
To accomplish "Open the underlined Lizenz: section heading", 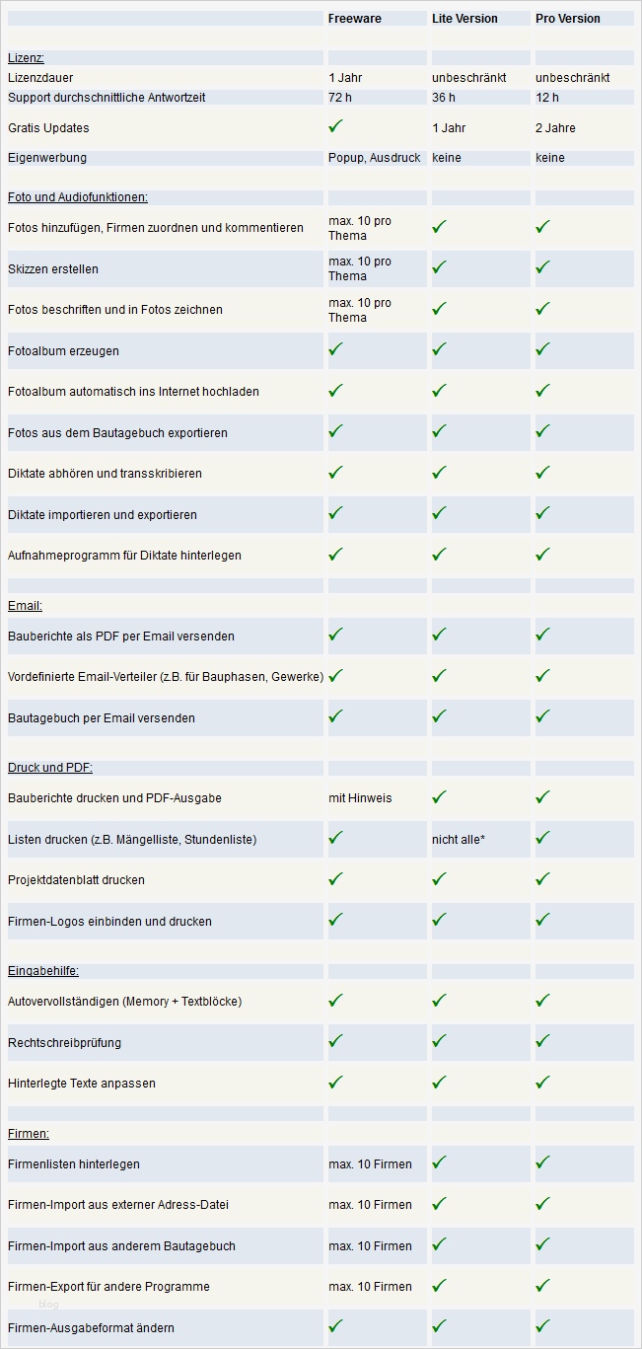I will tap(26, 58).
